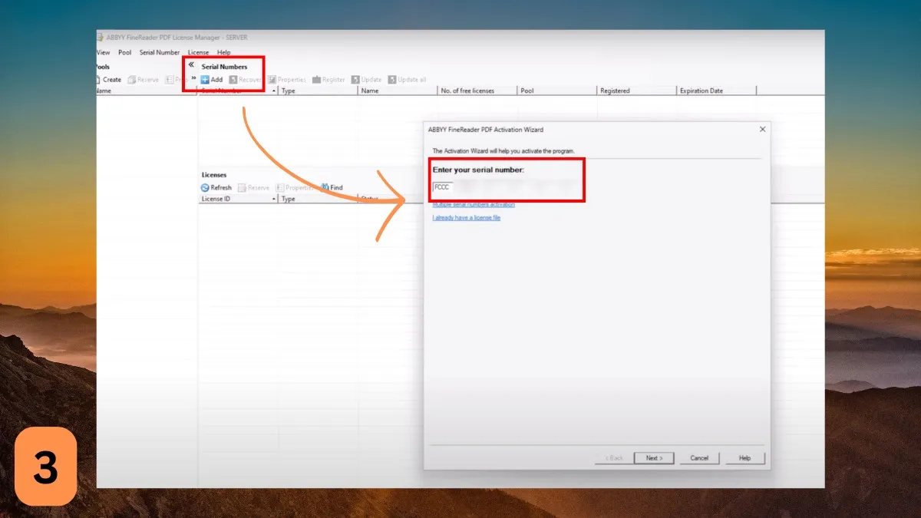Click the wizard's Help button
The height and width of the screenshot is (518, 921).
coord(744,458)
